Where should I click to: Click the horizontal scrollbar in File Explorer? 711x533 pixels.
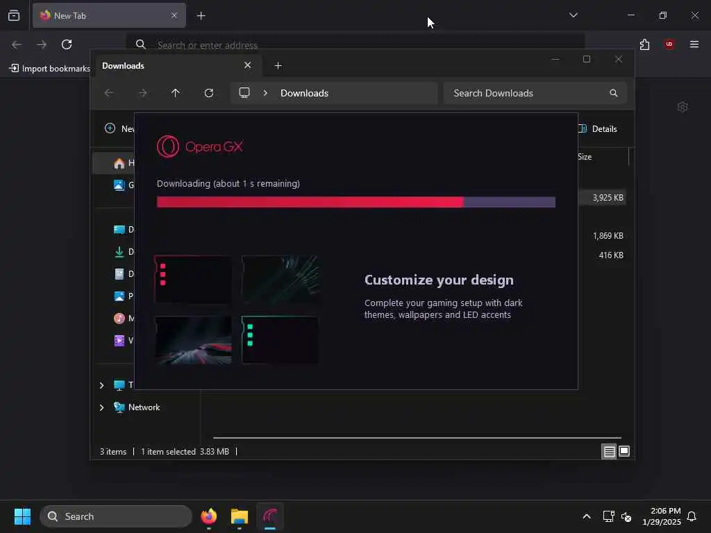417,438
